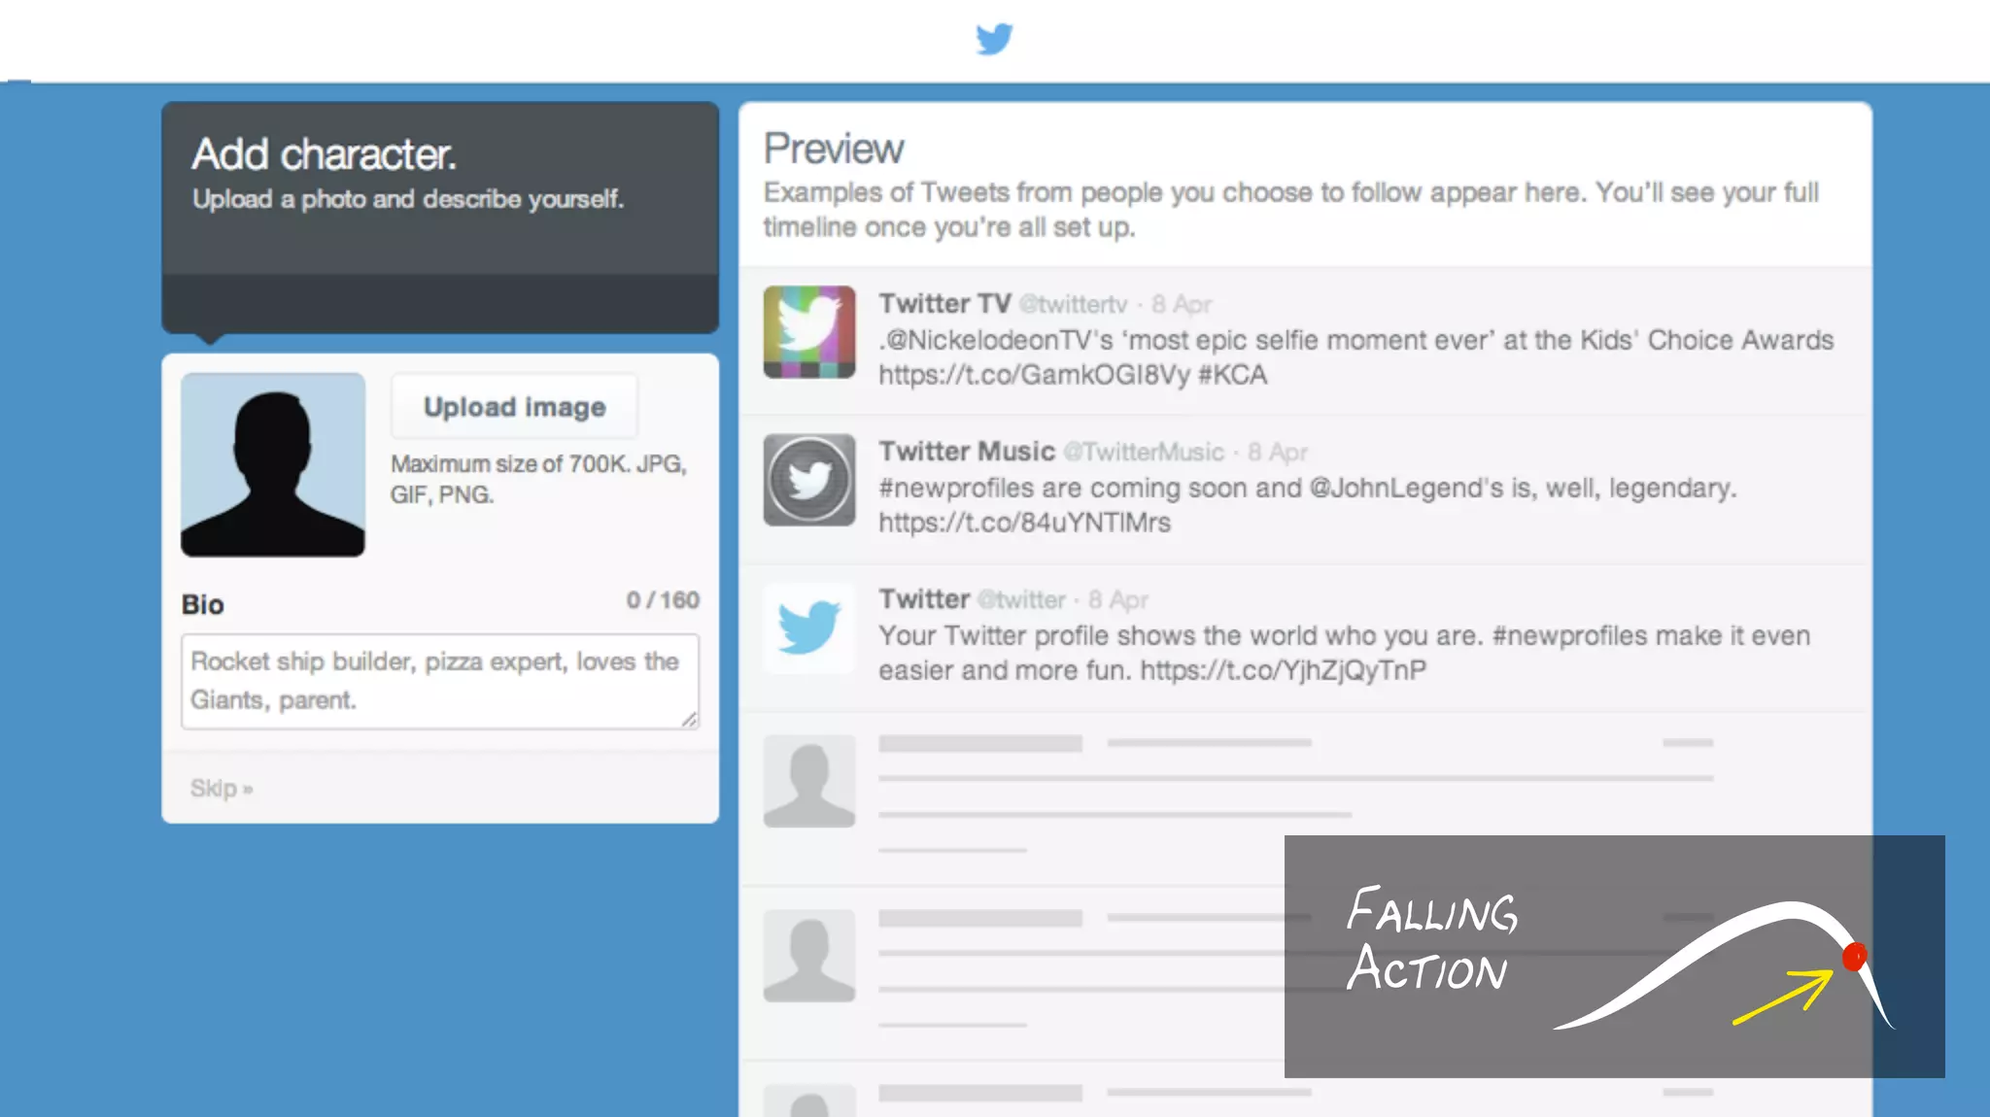The width and height of the screenshot is (1990, 1117).
Task: Click inside the Bio text field
Action: click(439, 681)
